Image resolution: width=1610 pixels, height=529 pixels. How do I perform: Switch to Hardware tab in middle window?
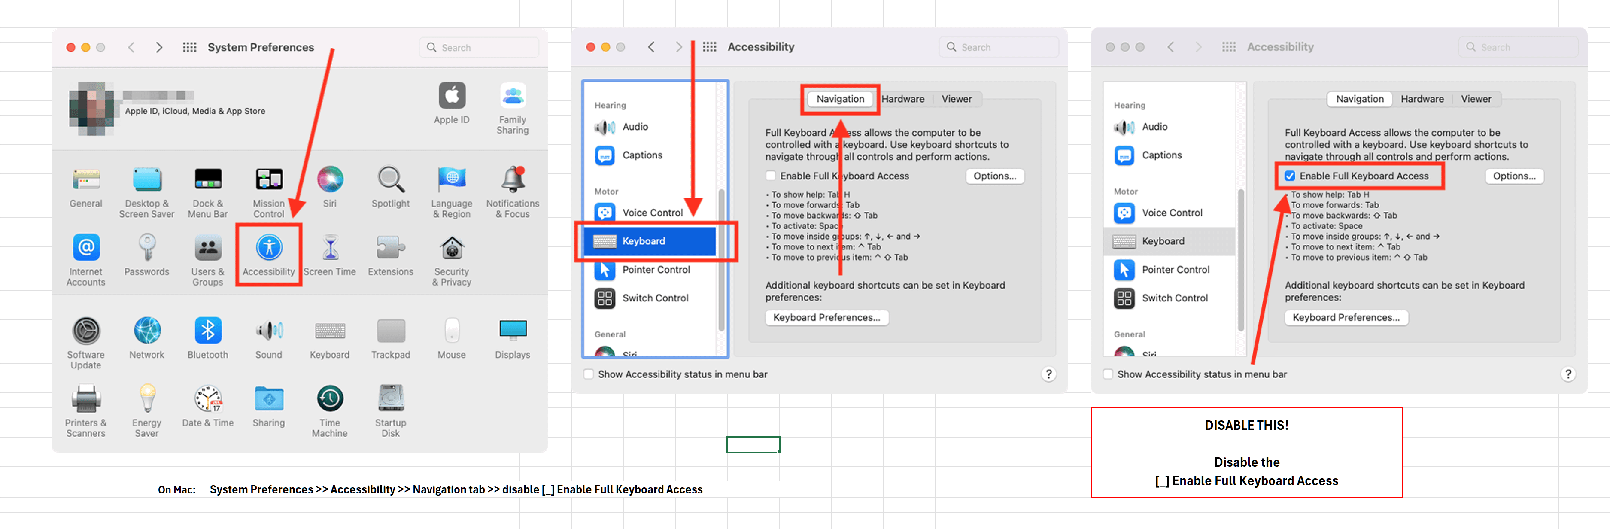(902, 100)
